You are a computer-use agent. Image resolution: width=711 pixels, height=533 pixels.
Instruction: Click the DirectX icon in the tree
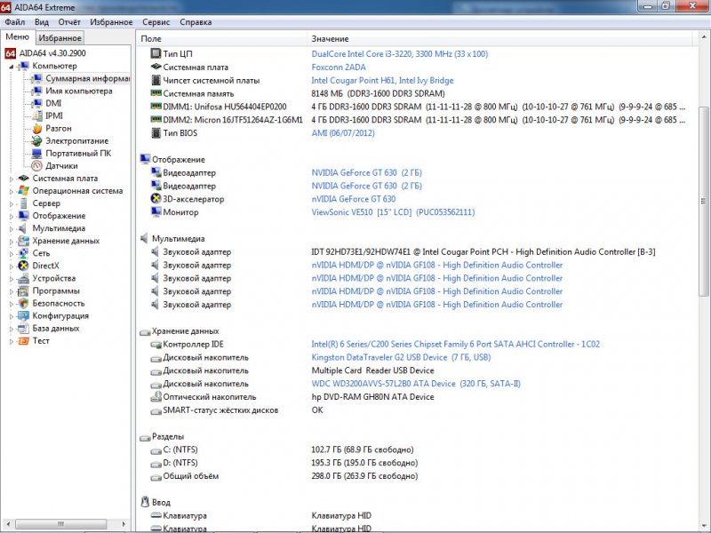(x=24, y=266)
